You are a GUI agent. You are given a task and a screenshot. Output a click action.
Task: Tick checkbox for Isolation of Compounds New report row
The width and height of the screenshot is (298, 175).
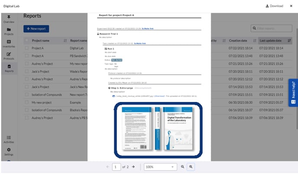click(26, 95)
